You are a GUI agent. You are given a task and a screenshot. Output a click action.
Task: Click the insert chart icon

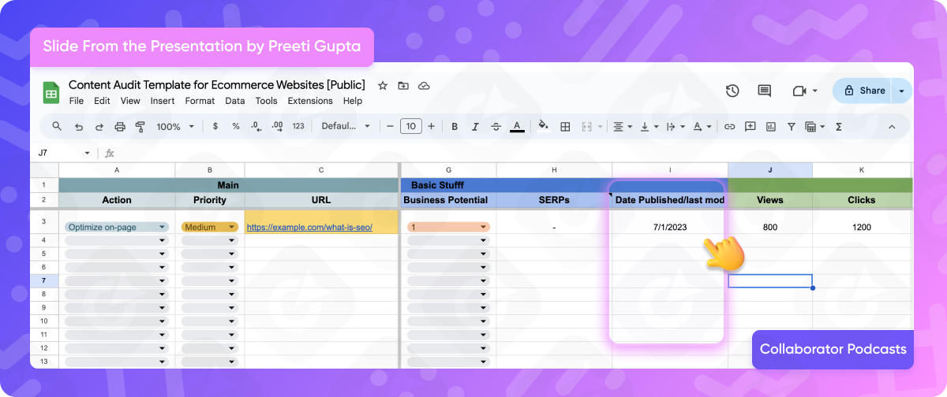click(x=770, y=126)
